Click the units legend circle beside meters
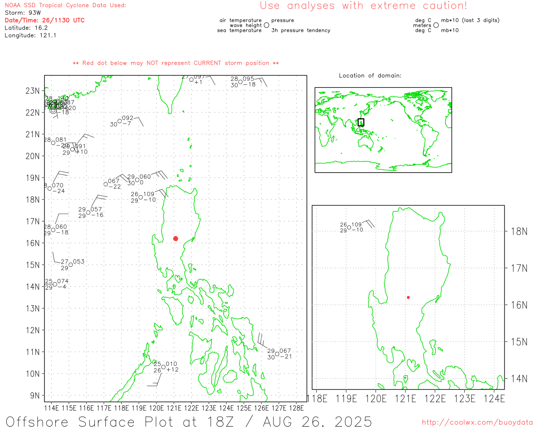Image resolution: width=533 pixels, height=427 pixels. coord(436,25)
